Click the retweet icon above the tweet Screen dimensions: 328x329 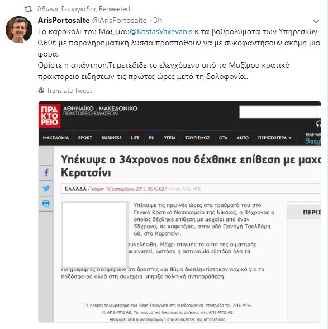click(28, 9)
